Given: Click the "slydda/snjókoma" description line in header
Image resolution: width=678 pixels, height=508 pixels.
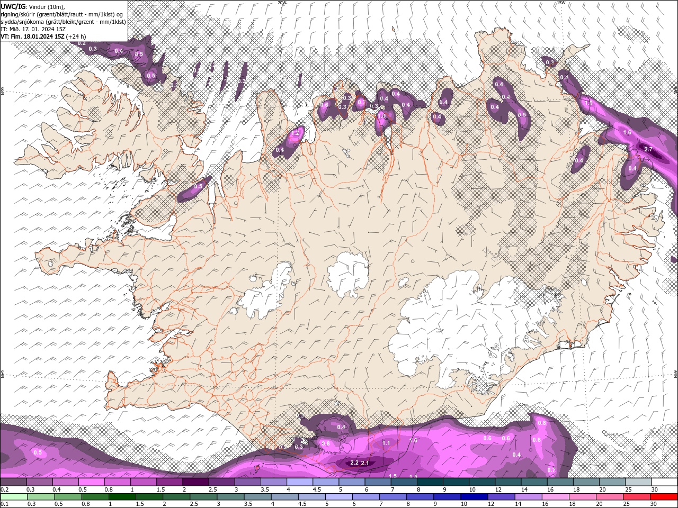Looking at the screenshot, I should 62,22.
